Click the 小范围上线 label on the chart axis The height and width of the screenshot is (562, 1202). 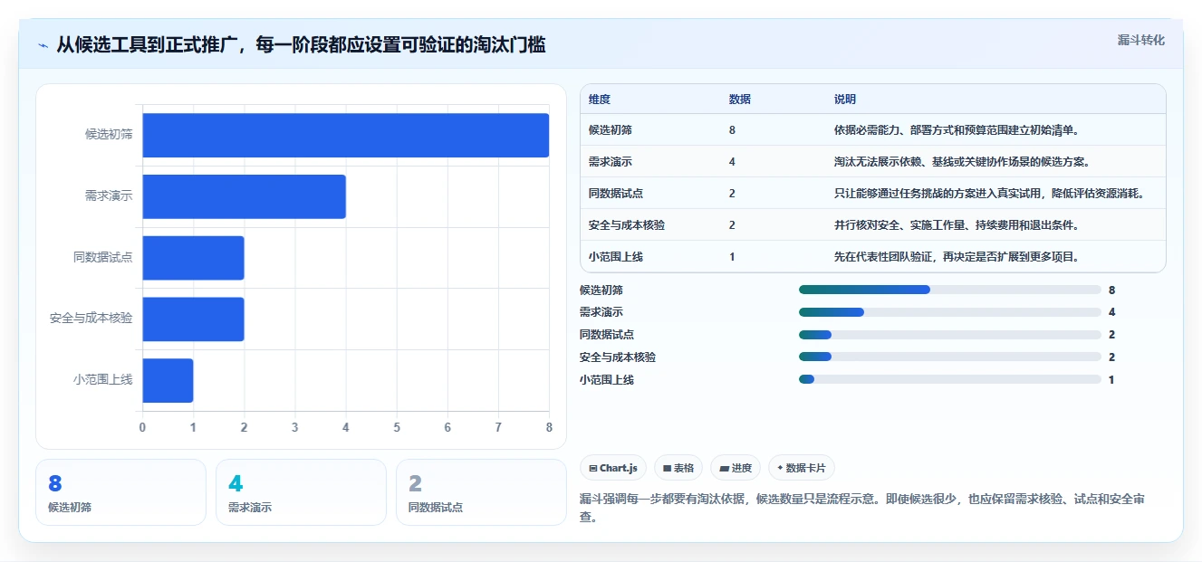[x=103, y=380]
